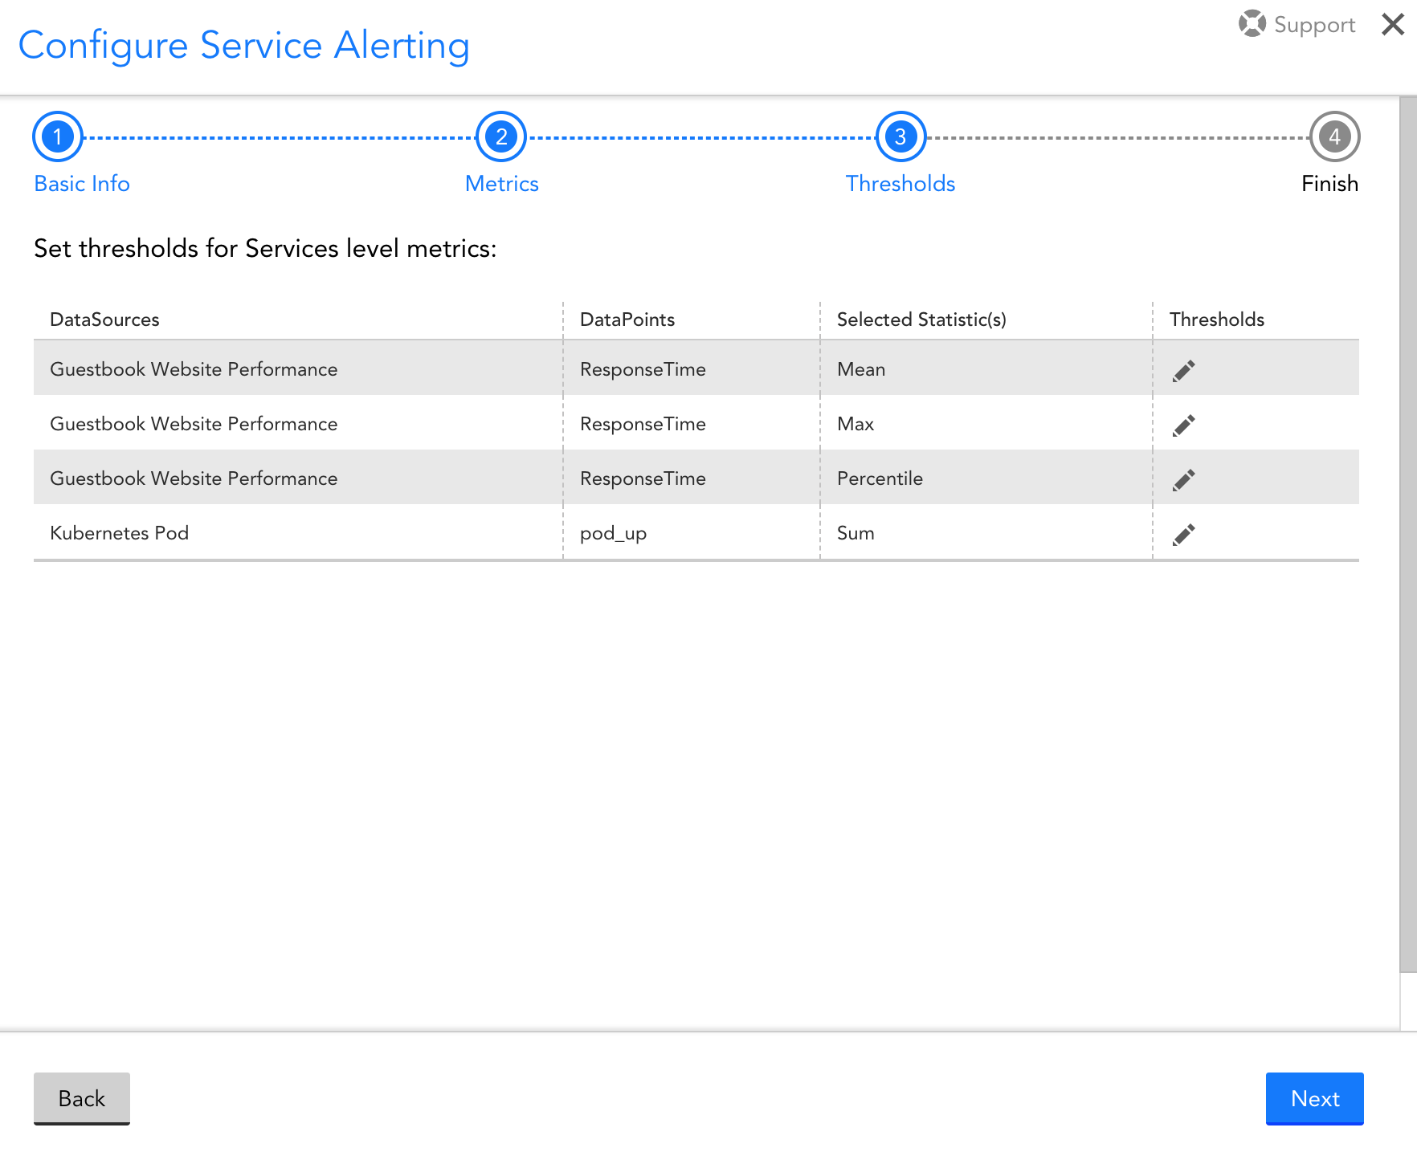Edit threshold for ResponseTime Mean row
Viewport: 1417px width, 1156px height.
point(1183,371)
